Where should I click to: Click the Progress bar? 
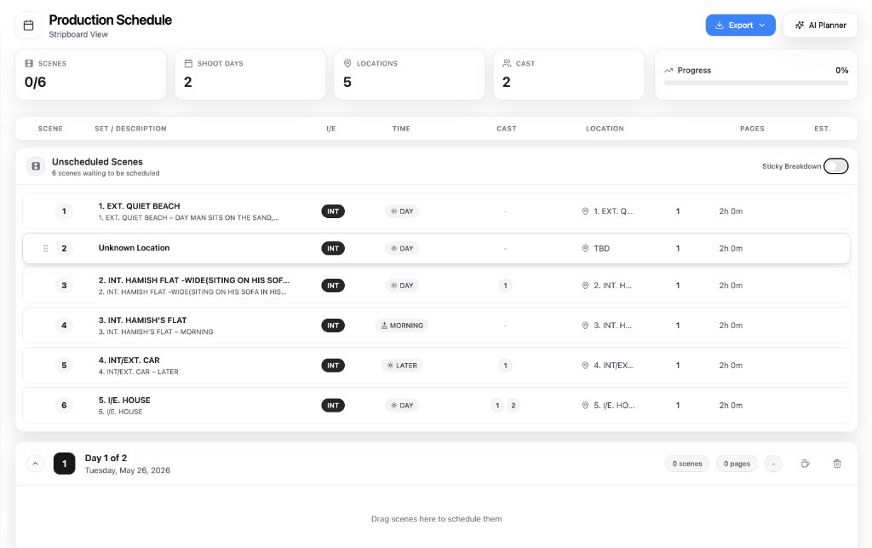click(x=756, y=83)
